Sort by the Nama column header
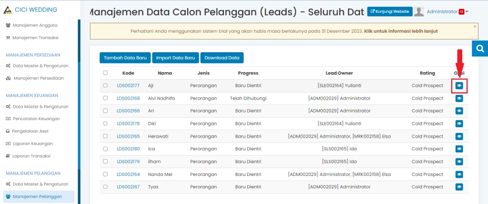 [165, 73]
